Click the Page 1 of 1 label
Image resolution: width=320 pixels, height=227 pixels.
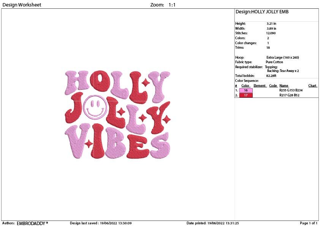[x=308, y=223]
